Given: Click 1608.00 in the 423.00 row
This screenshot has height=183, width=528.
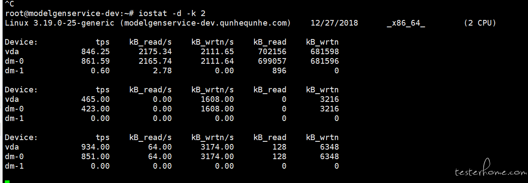Looking at the screenshot, I should 218,109.
